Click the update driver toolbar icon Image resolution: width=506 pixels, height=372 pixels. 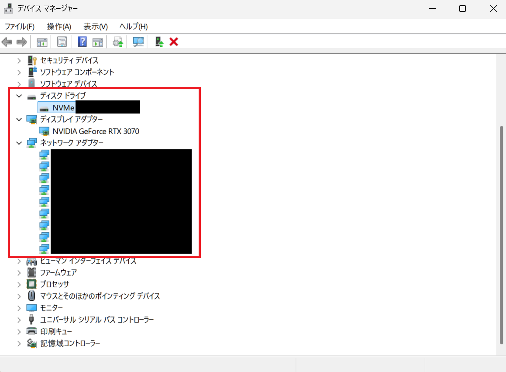(117, 42)
